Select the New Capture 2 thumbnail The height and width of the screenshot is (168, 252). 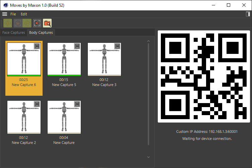pos(24,117)
